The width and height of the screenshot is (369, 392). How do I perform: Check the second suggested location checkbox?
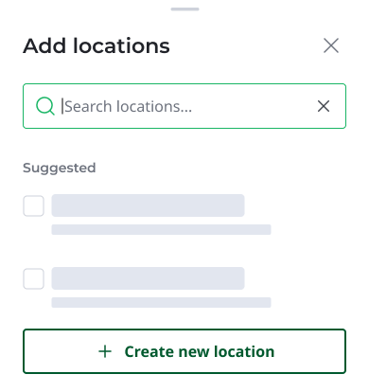pyautogui.click(x=33, y=278)
